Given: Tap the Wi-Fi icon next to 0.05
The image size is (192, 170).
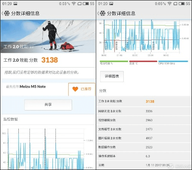Looking at the screenshot, I should pos(169,3).
